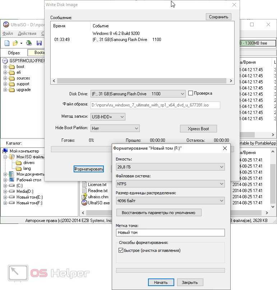Enable the Проверка checkbox
The width and height of the screenshot is (277, 290).
click(x=190, y=93)
